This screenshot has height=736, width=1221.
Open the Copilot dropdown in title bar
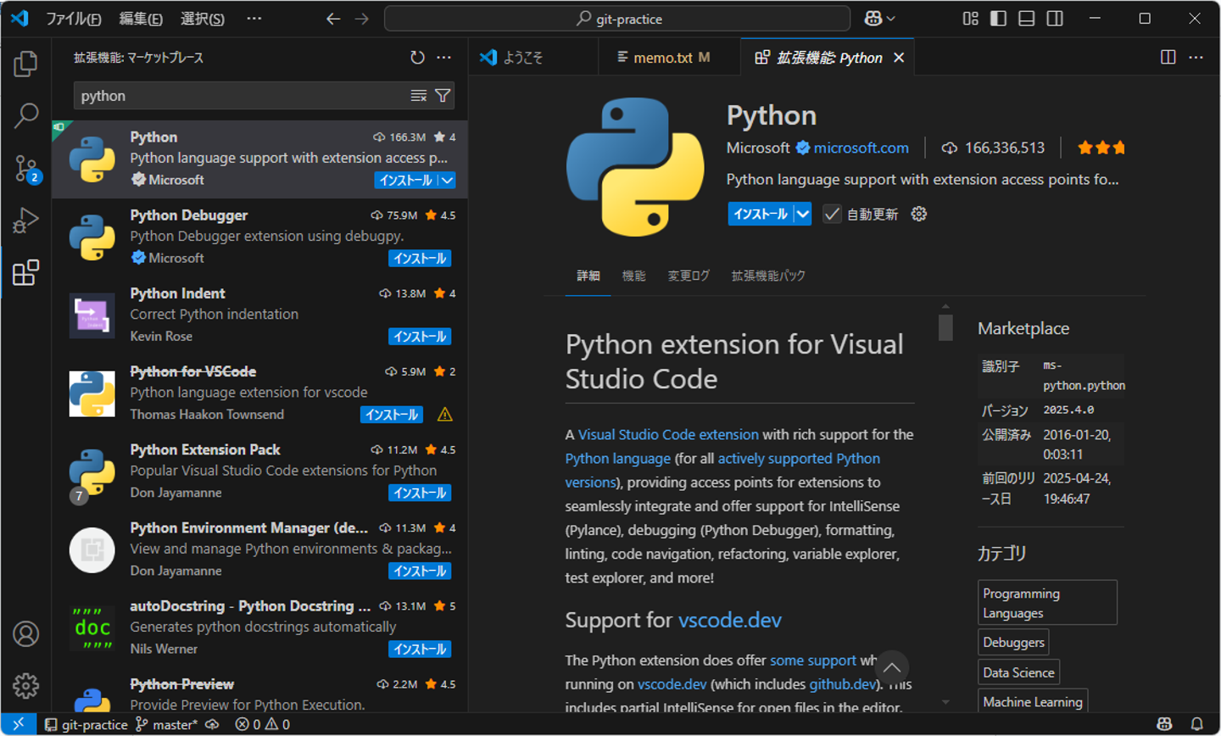pos(880,19)
